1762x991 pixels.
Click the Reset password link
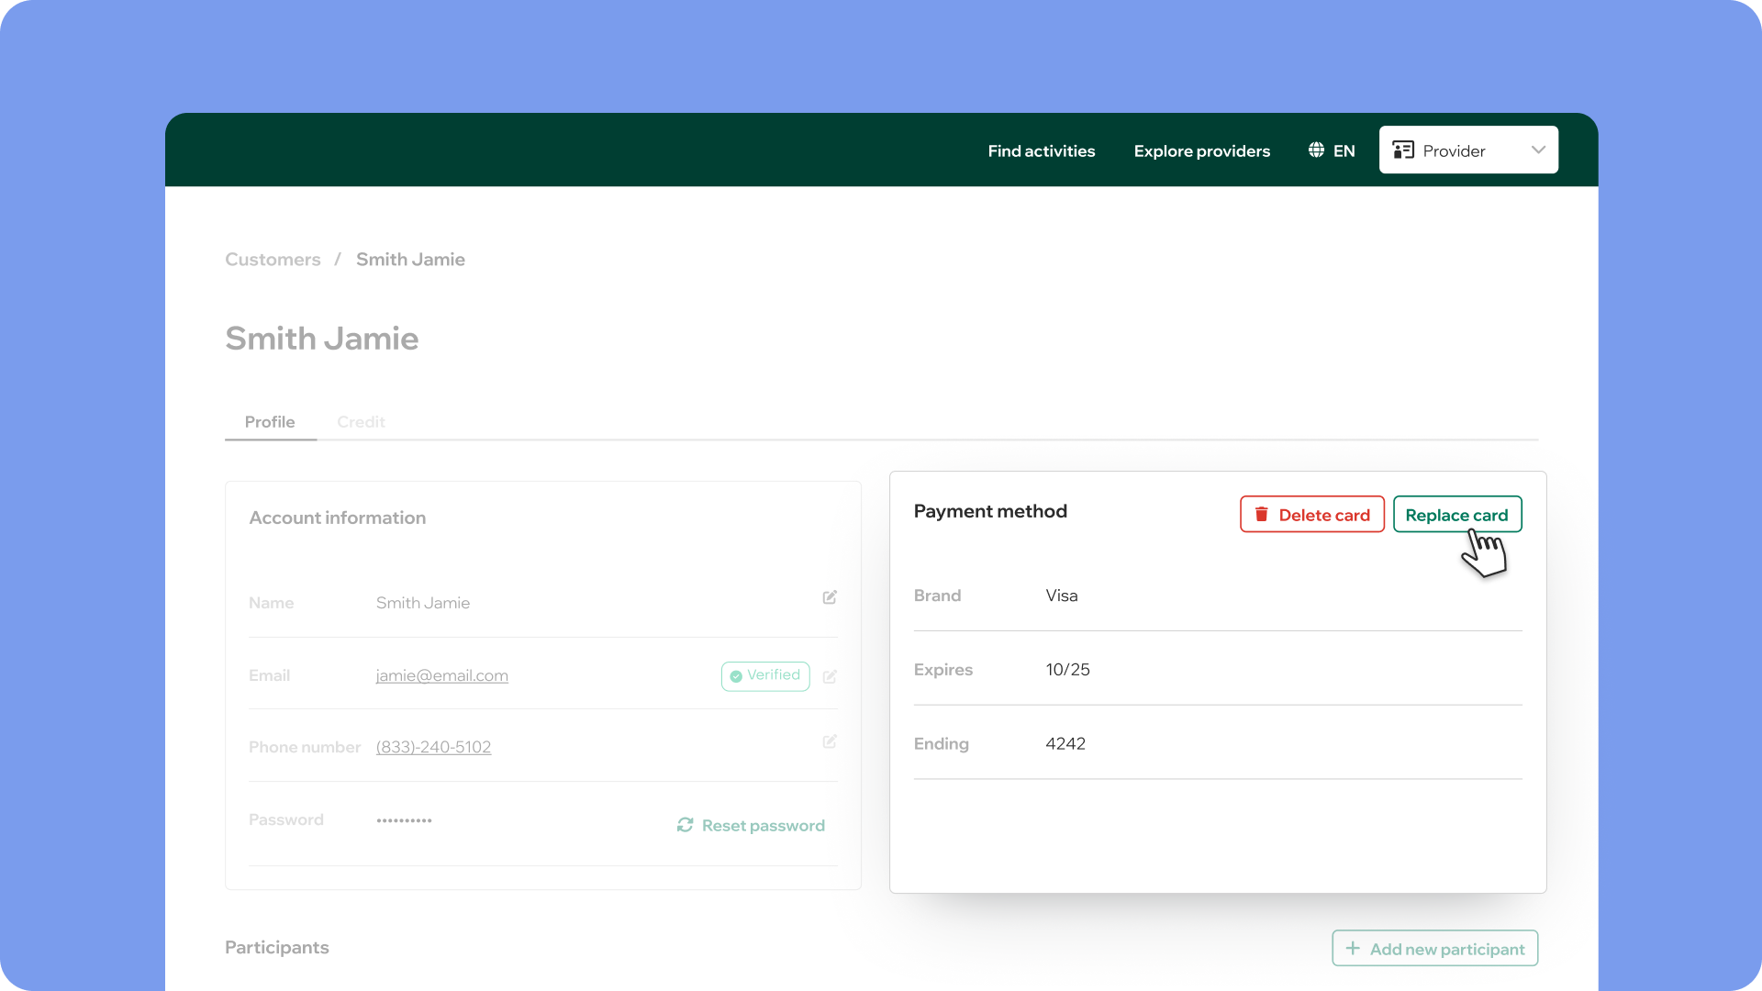point(763,826)
